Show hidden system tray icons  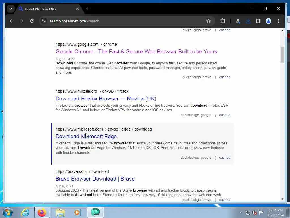coord(241,213)
